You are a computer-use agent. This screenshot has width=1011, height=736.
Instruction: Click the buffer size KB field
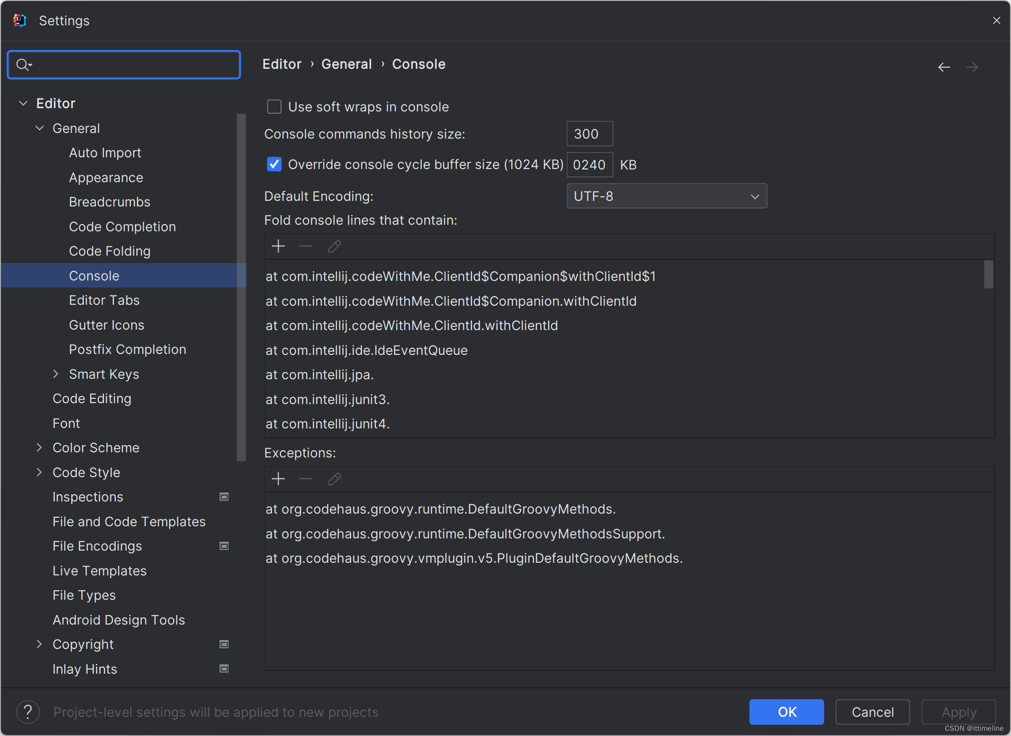(x=590, y=165)
